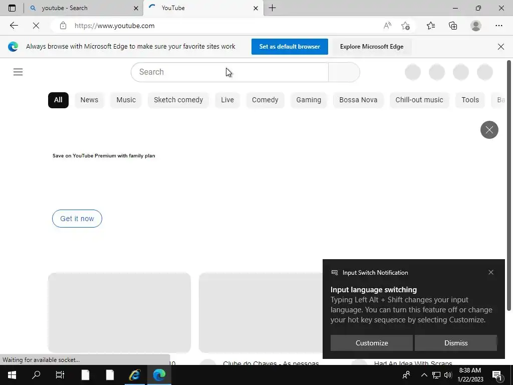Close the YouTube Premium promo banner
Image resolution: width=513 pixels, height=385 pixels.
489,130
